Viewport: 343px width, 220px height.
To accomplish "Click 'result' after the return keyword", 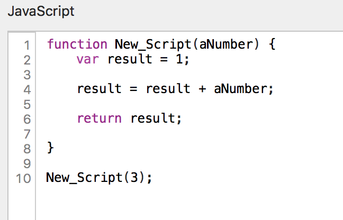I will (x=153, y=118).
